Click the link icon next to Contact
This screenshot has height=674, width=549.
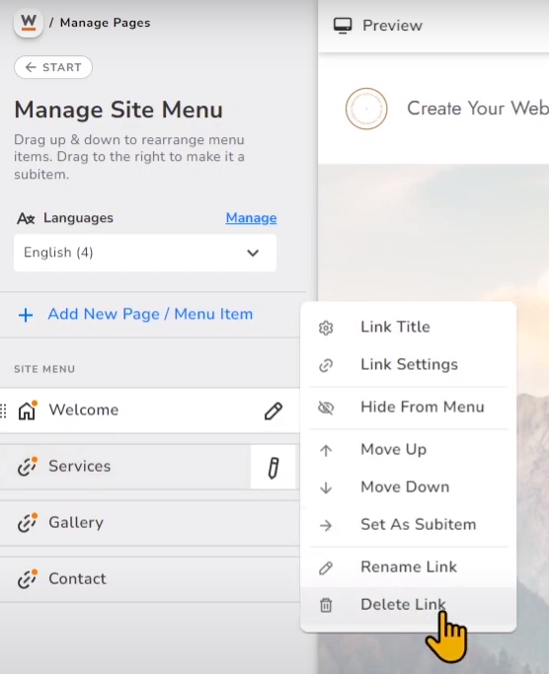[x=27, y=578]
